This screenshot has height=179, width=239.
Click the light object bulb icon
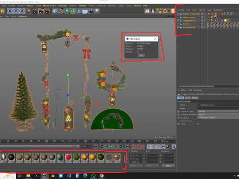coord(97,11)
